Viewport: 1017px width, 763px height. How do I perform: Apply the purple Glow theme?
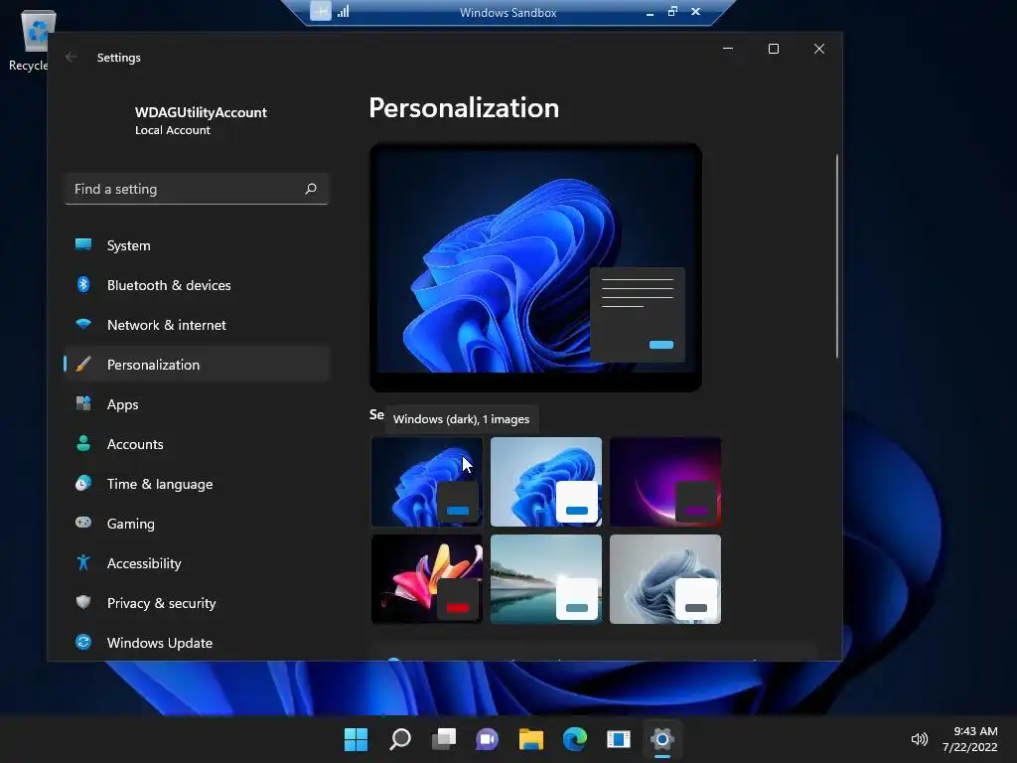(665, 482)
